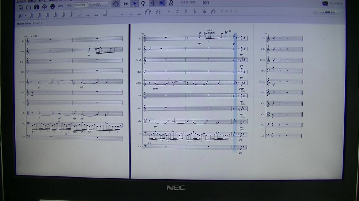Select 64th note duration
Viewport: 359px width, 201px height.
click(x=39, y=15)
